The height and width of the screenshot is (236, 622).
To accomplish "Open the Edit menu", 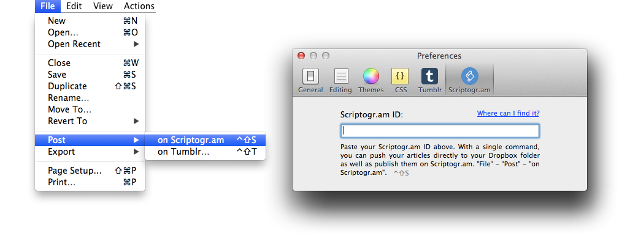I will click(74, 6).
